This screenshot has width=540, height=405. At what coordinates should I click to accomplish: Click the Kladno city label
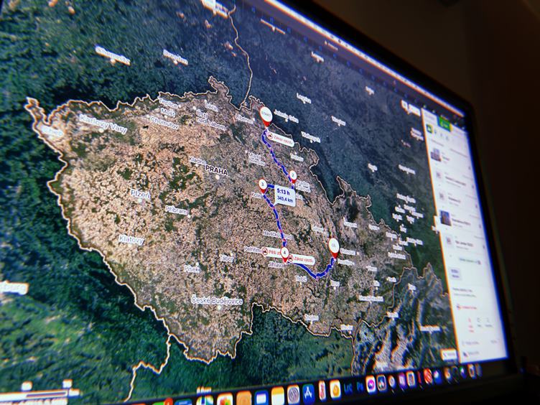[197, 160]
